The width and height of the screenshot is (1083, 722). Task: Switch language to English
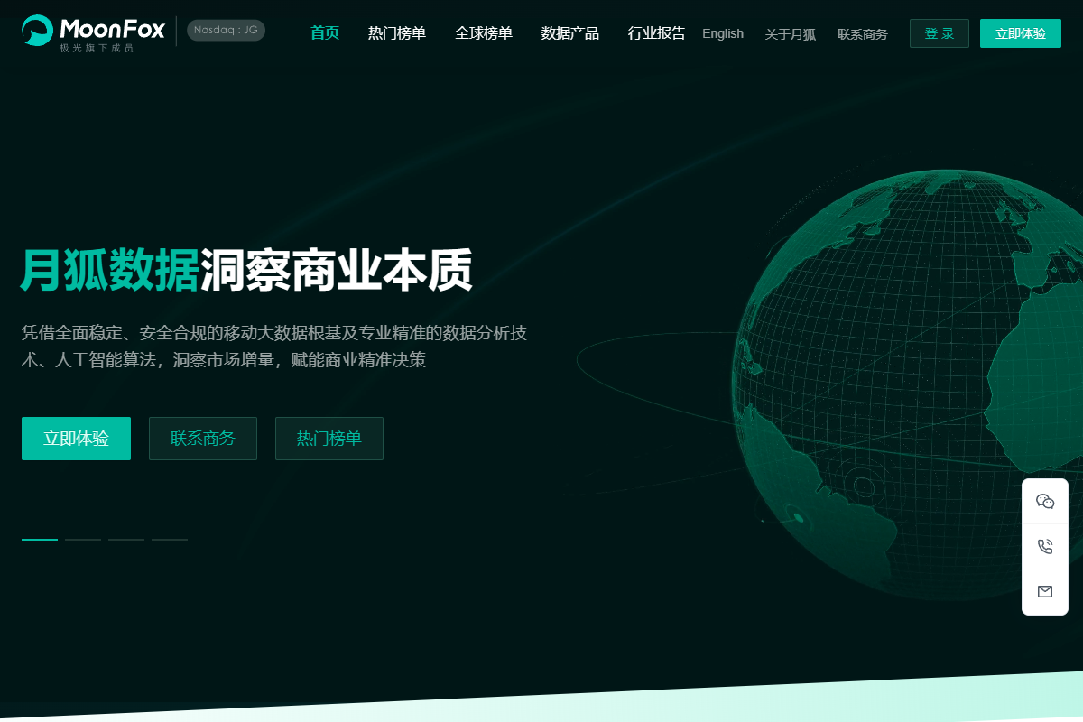723,33
